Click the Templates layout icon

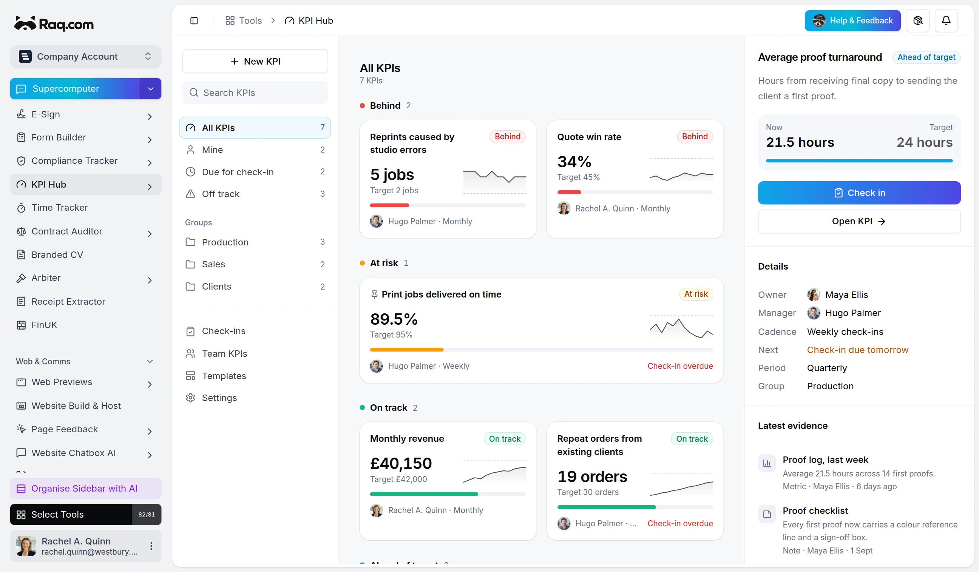(190, 376)
